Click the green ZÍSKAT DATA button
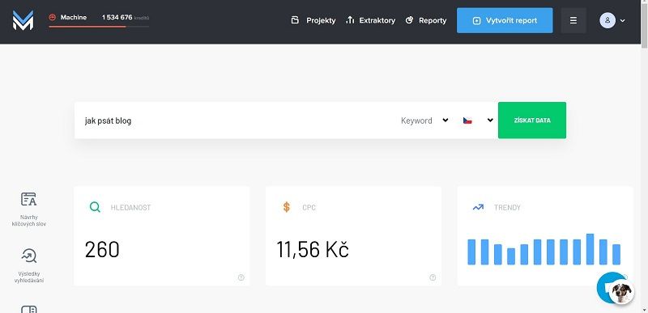This screenshot has width=648, height=313. [532, 121]
